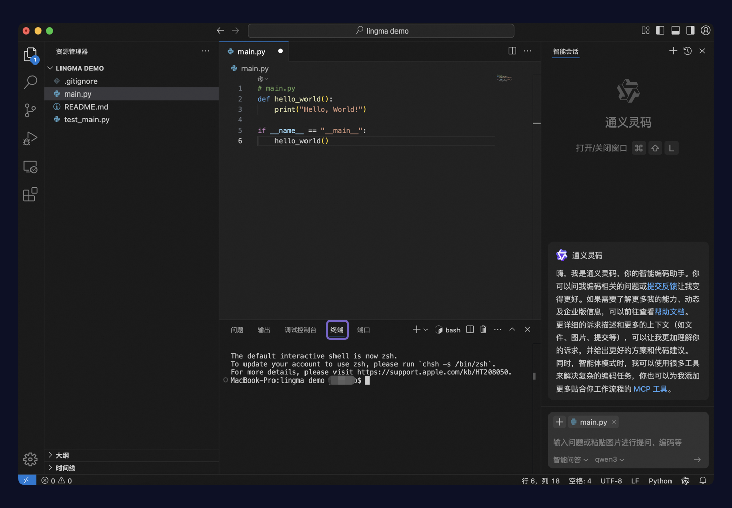Open the Manage settings gear
Viewport: 732px width, 508px height.
pyautogui.click(x=30, y=459)
